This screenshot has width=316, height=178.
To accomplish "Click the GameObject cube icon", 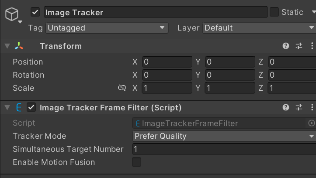I will (12, 14).
